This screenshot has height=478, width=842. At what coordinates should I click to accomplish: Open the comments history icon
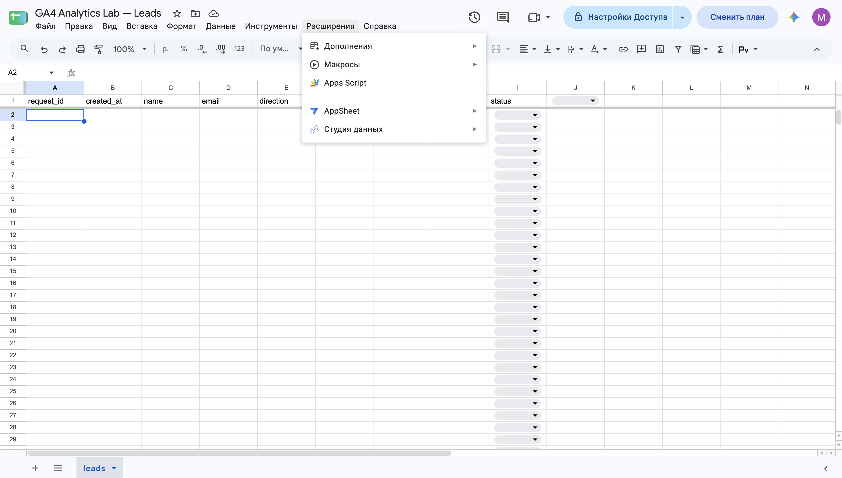point(503,17)
